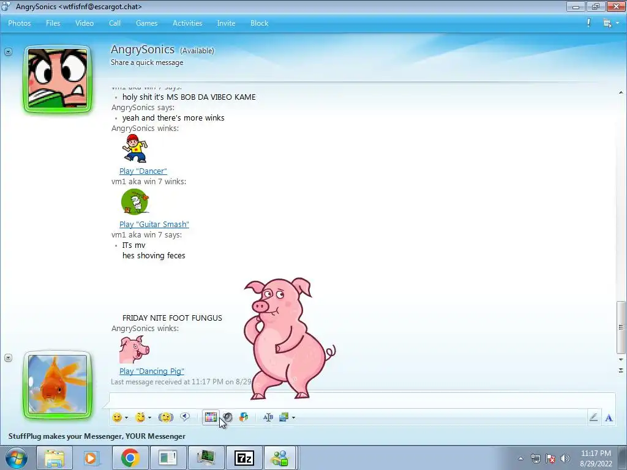The height and width of the screenshot is (470, 627).
Task: Click the Dancing Pig wink thumbnail
Action: [134, 349]
